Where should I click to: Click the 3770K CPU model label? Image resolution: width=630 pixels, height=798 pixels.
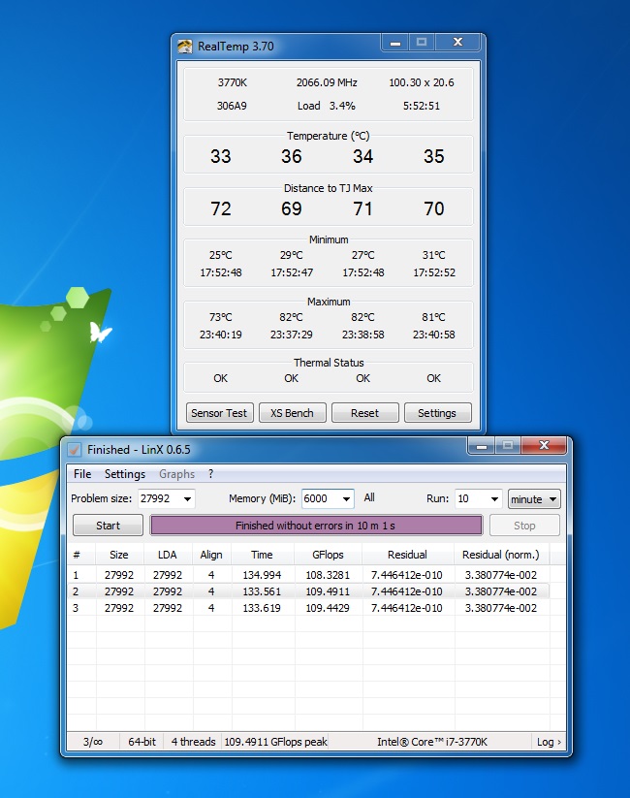pyautogui.click(x=232, y=82)
